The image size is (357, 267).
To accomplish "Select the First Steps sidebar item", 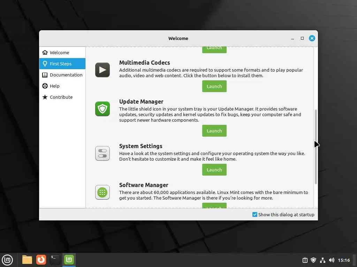I will (x=62, y=64).
